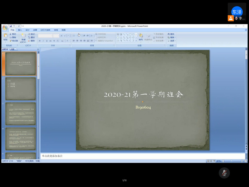
Task: Expand the shapes gallery more arrow
Action: point(136,41)
